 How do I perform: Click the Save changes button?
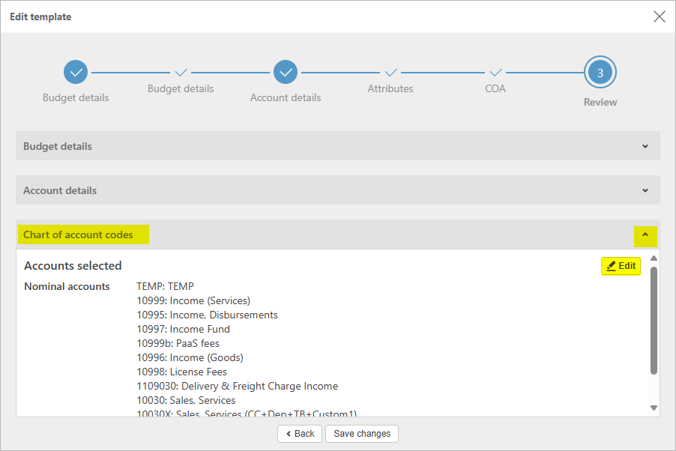pos(362,434)
